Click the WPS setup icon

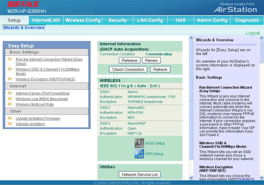click(139, 154)
